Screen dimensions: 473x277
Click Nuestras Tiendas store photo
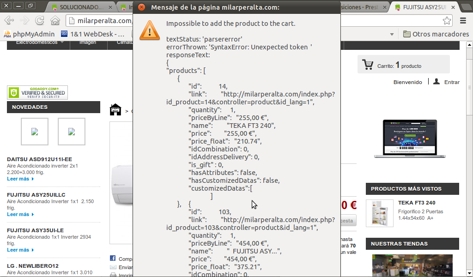[412, 265]
